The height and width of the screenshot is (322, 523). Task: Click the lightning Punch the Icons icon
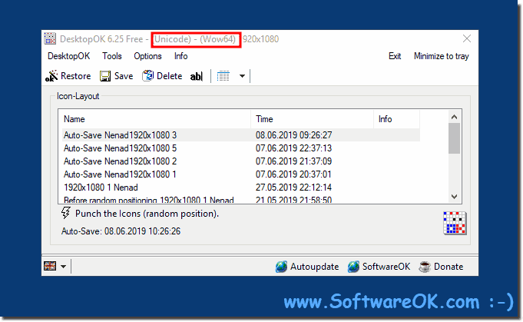[66, 213]
